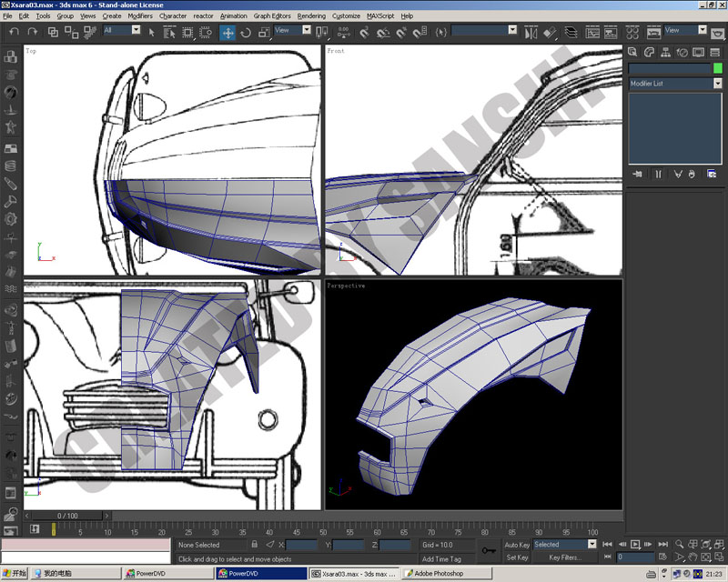Select the Move tool in toolbar
This screenshot has height=582, width=728.
227,33
